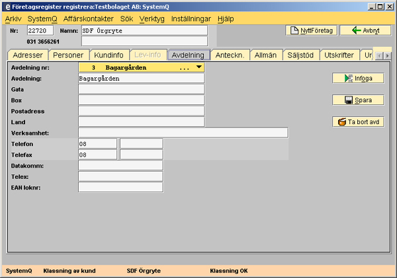
Task: Delete department with Ta bort avd
Action: [x=358, y=122]
